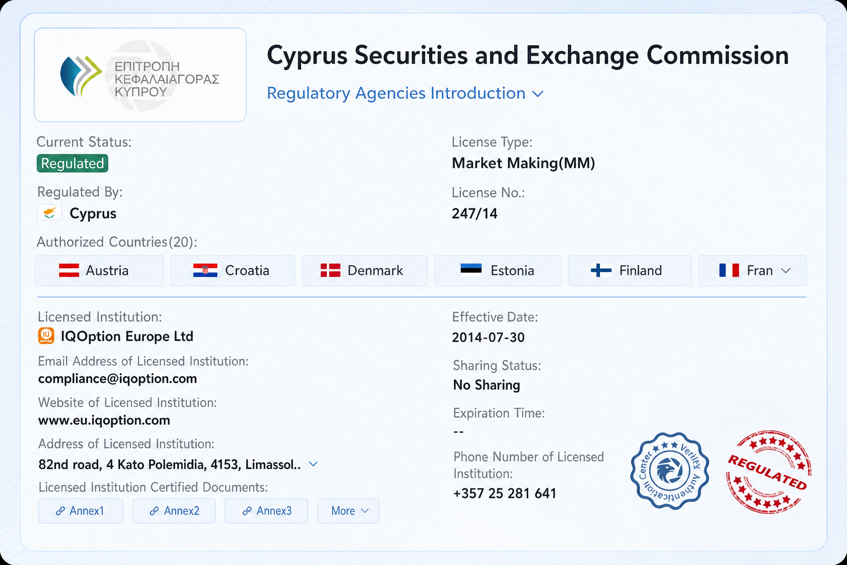Click the Cyprus flag icon

[x=50, y=213]
